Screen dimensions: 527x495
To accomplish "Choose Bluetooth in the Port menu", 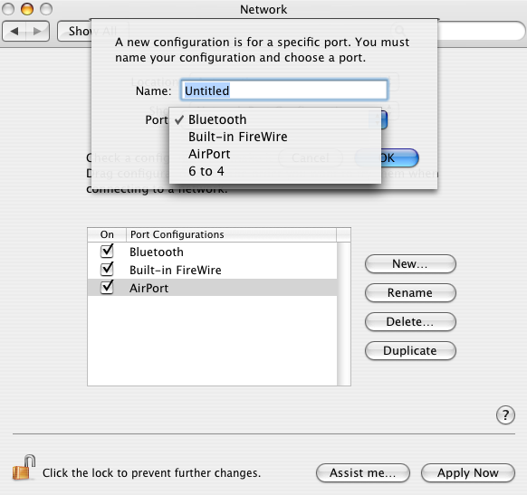I will click(x=275, y=119).
